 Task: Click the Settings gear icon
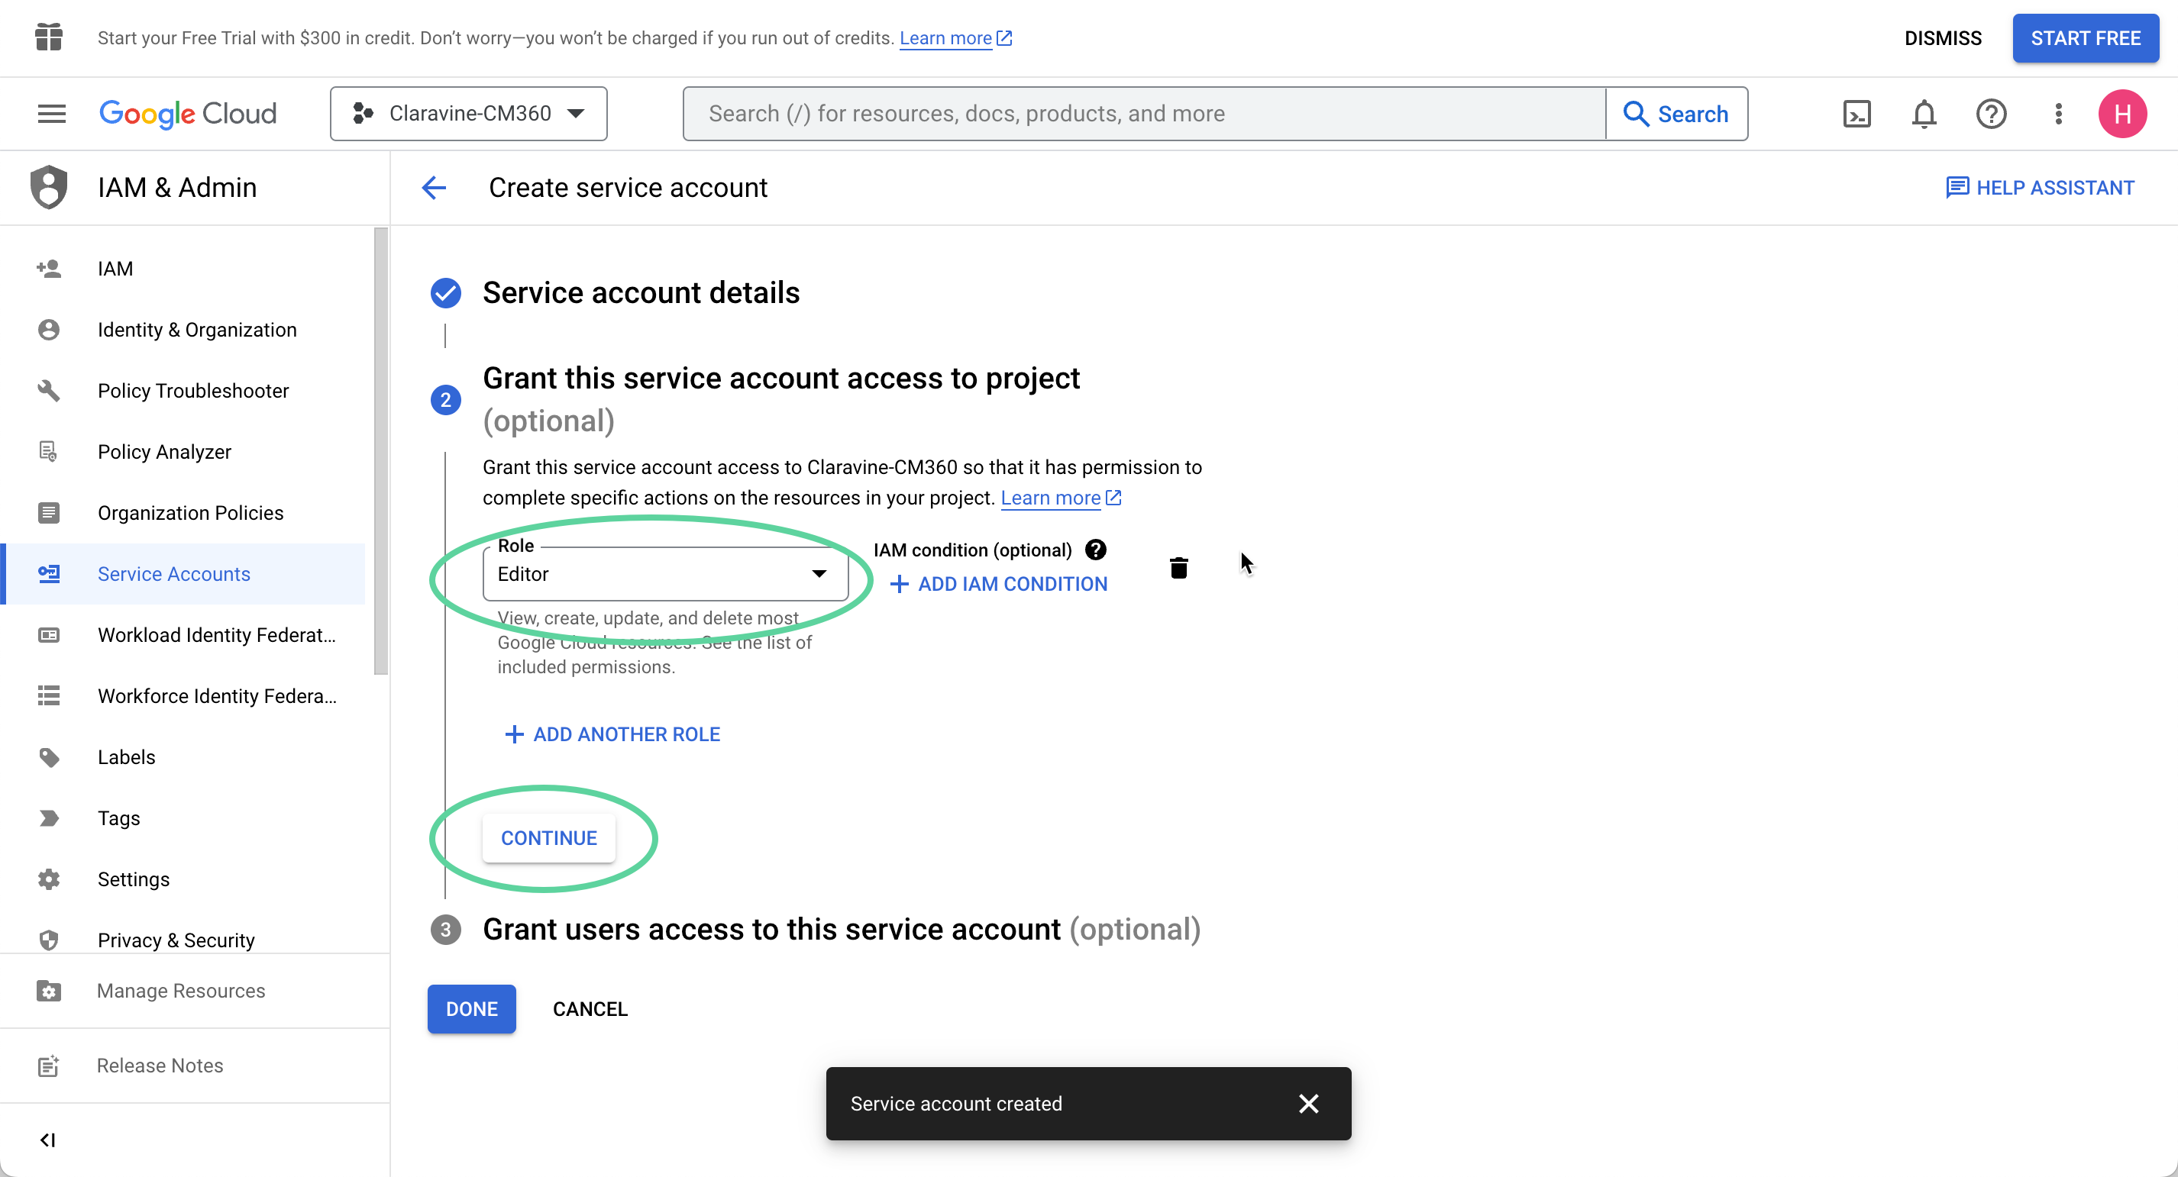pos(49,879)
